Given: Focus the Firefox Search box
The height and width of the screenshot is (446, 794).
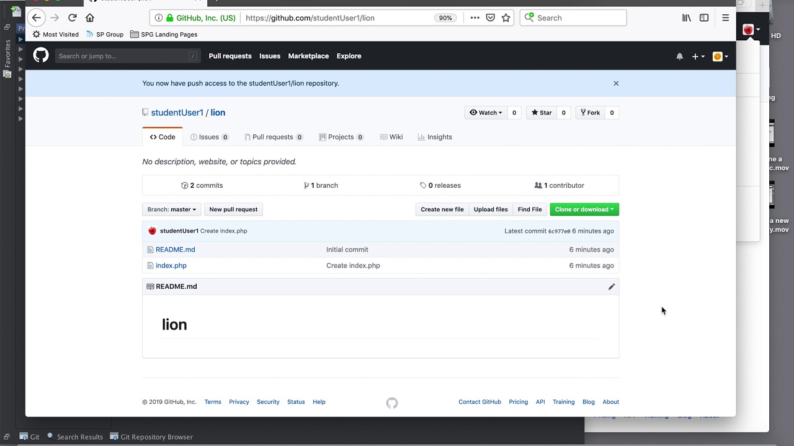Looking at the screenshot, I should point(573,18).
